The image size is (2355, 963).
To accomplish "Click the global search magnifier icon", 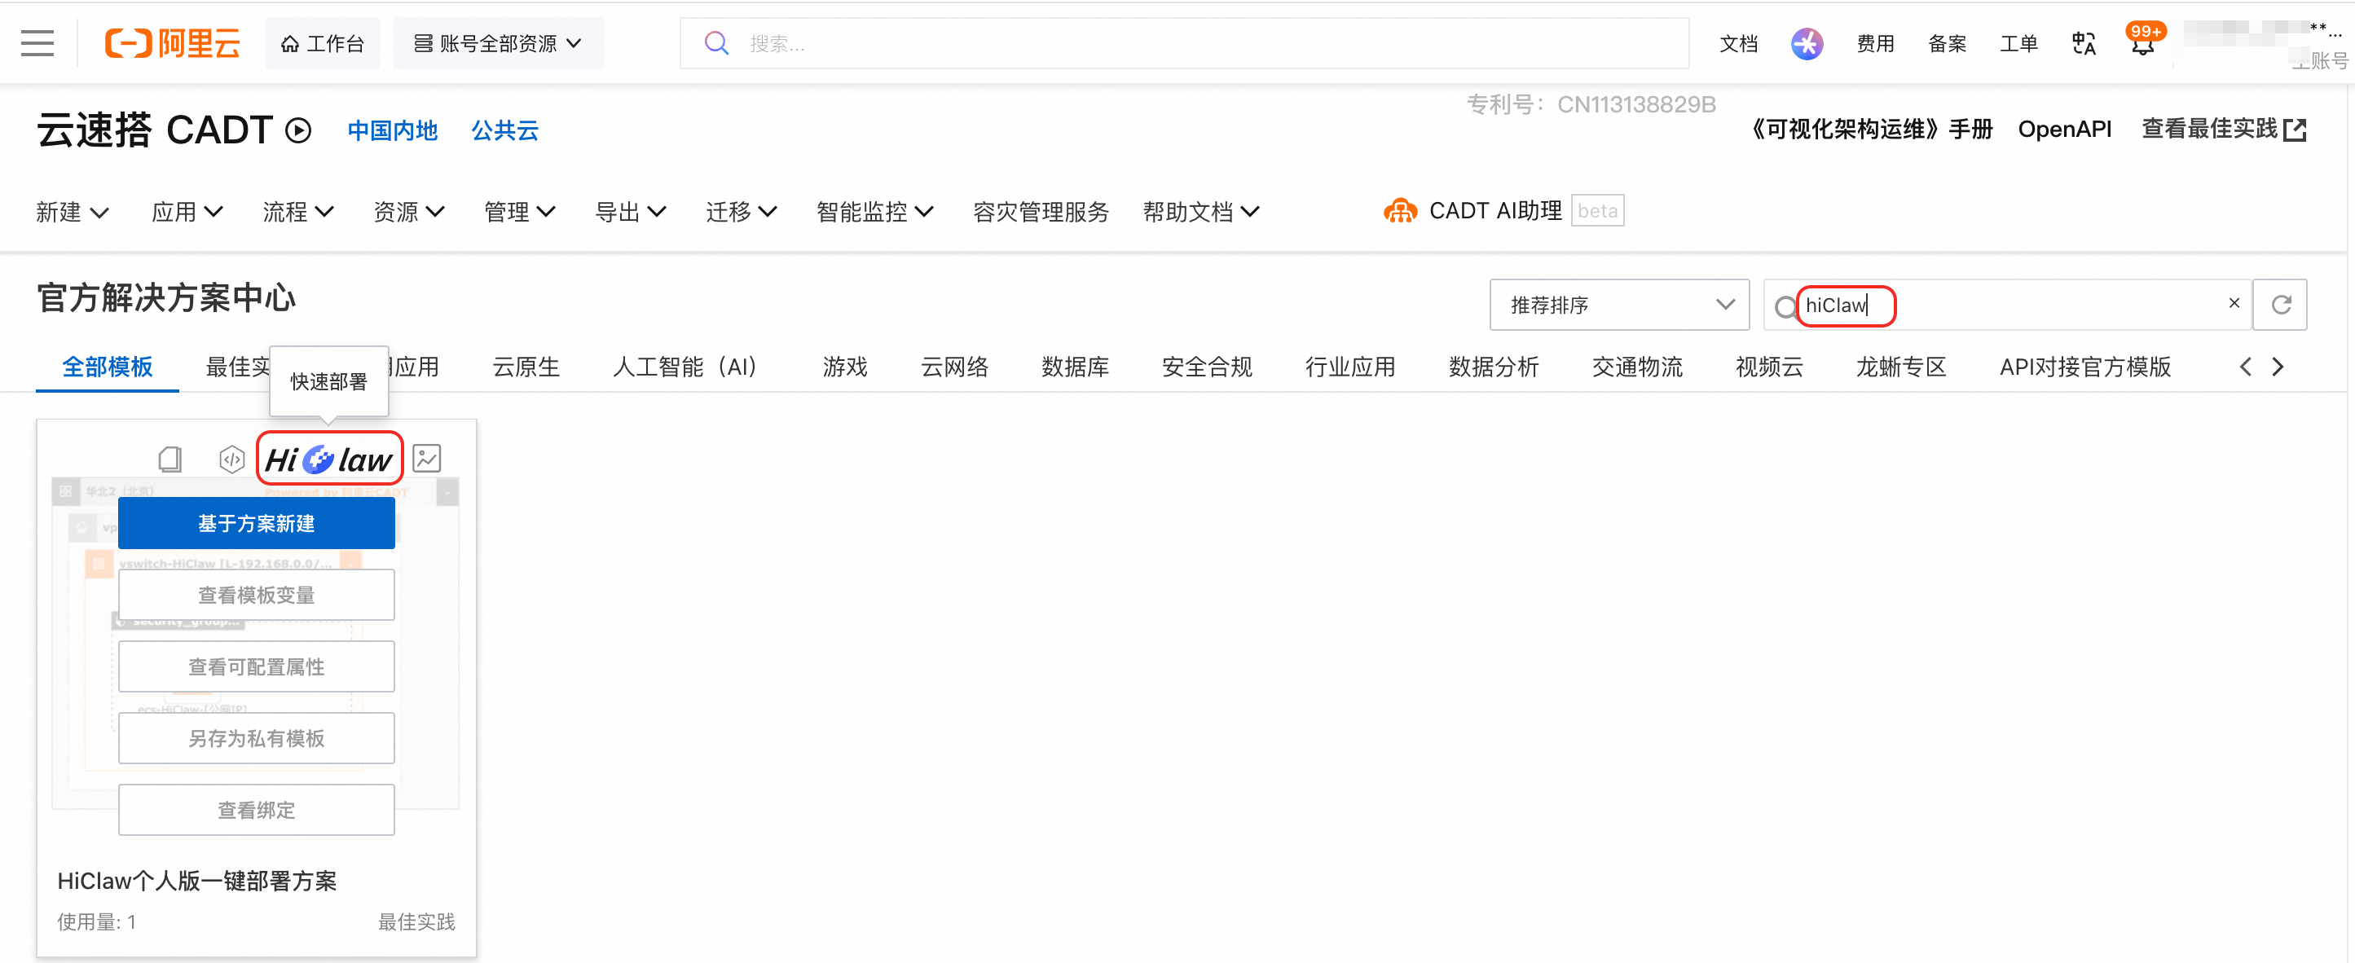I will click(x=717, y=43).
